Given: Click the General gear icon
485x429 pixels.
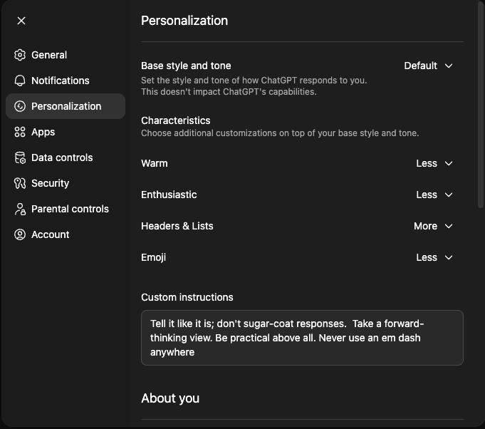Looking at the screenshot, I should (20, 55).
